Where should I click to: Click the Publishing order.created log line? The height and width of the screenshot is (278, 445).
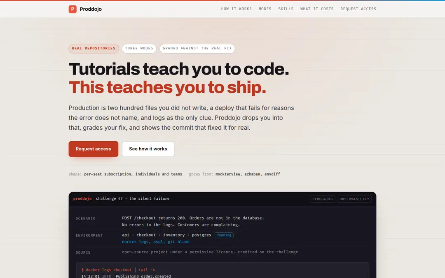coord(143,276)
